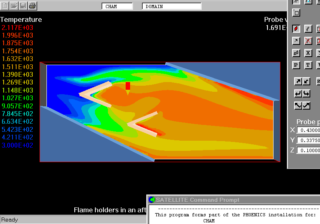This screenshot has width=320, height=224.
Task: Click the down-left diagonal arrow button
Action: pyautogui.click(x=306, y=81)
